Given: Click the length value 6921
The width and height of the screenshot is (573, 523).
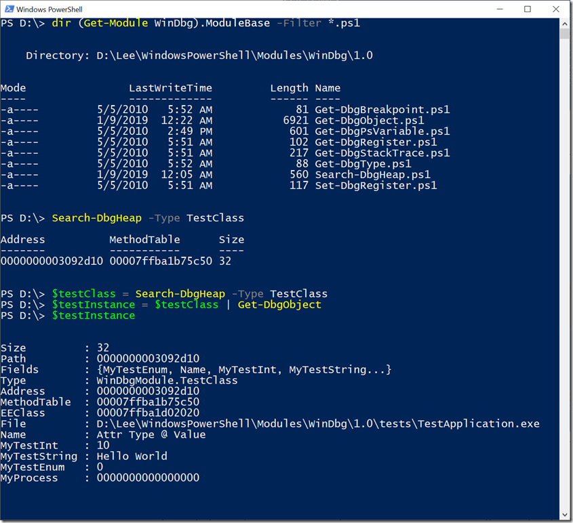Looking at the screenshot, I should coord(296,121).
